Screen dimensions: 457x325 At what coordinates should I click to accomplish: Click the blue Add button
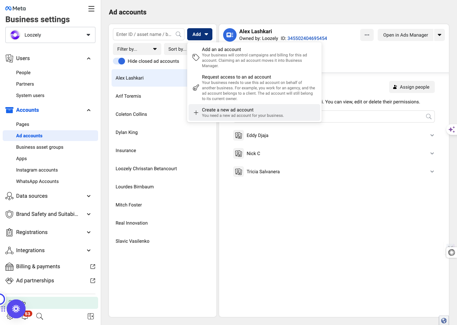200,34
